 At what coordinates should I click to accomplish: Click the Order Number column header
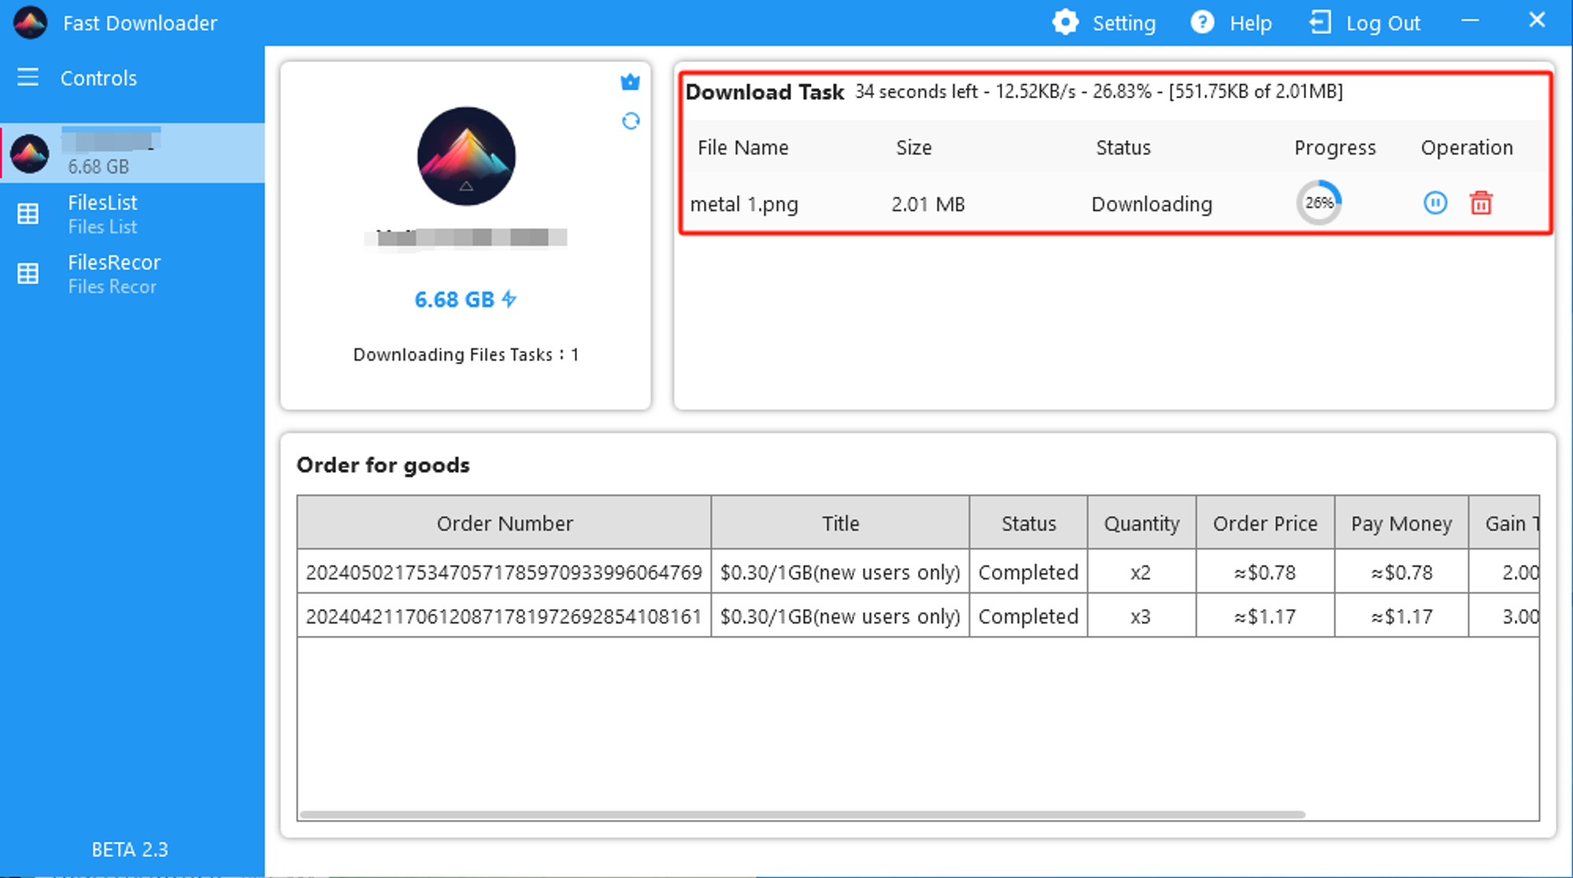(504, 523)
